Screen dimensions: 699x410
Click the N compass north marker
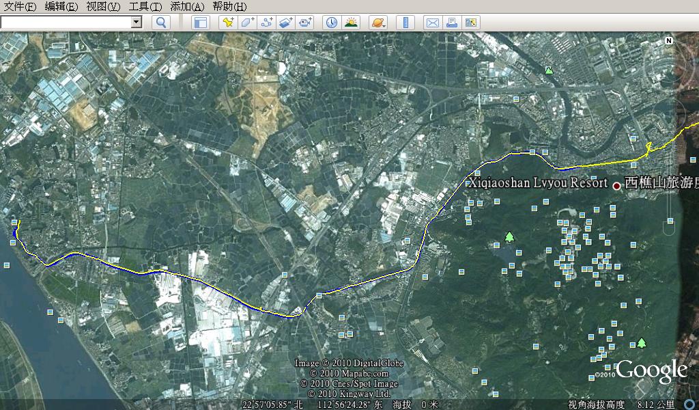pos(669,41)
